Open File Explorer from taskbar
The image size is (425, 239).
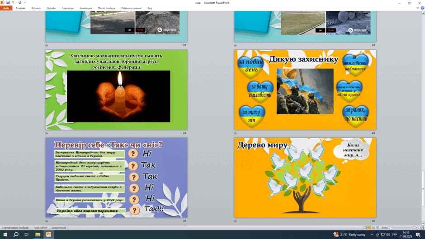[38, 234]
